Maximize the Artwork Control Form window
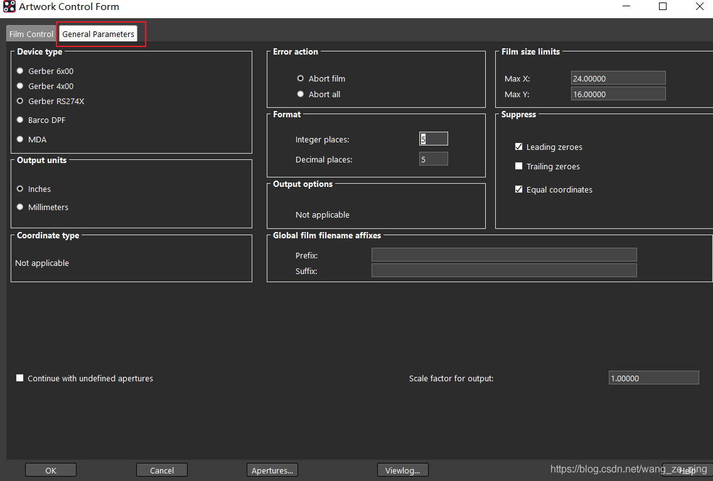Viewport: 713px width, 481px height. 663,6
